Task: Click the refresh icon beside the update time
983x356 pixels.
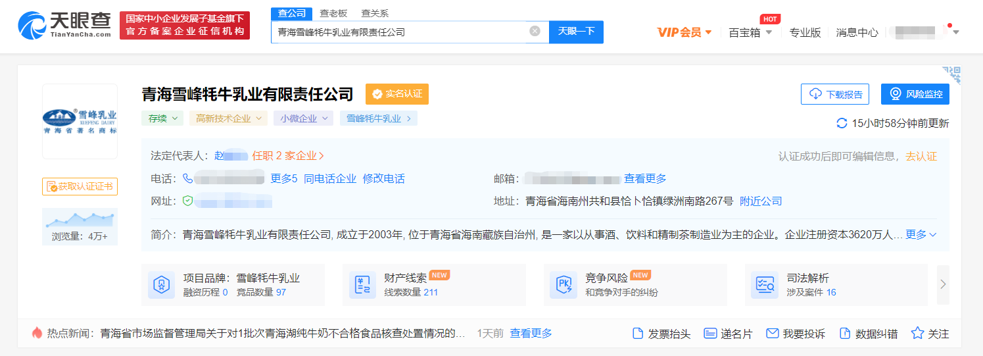Action: click(842, 123)
